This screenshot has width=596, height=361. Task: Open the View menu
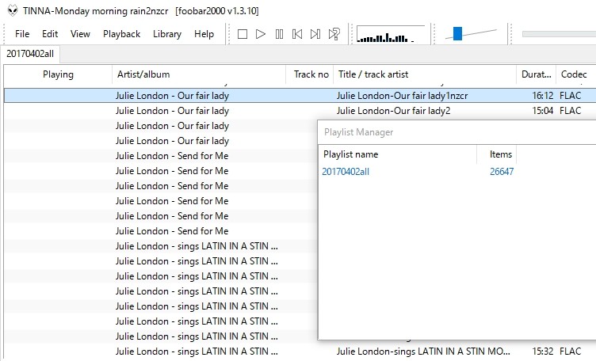pos(80,34)
